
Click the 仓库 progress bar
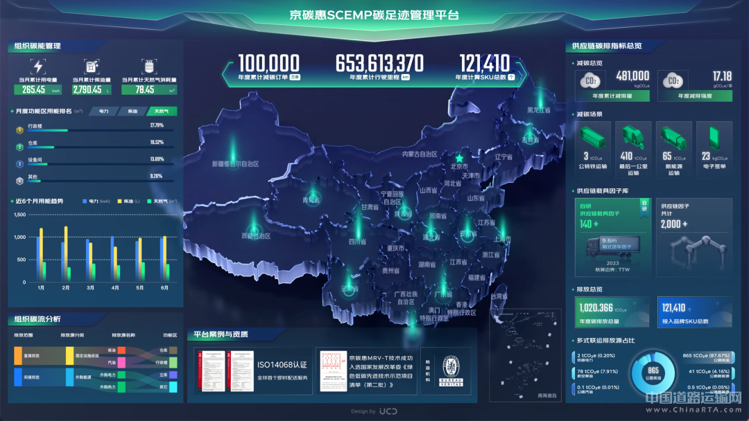tap(101, 147)
